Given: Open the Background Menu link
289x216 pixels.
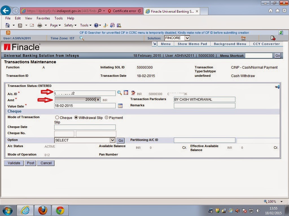Looking at the screenshot, I should tap(230, 44).
